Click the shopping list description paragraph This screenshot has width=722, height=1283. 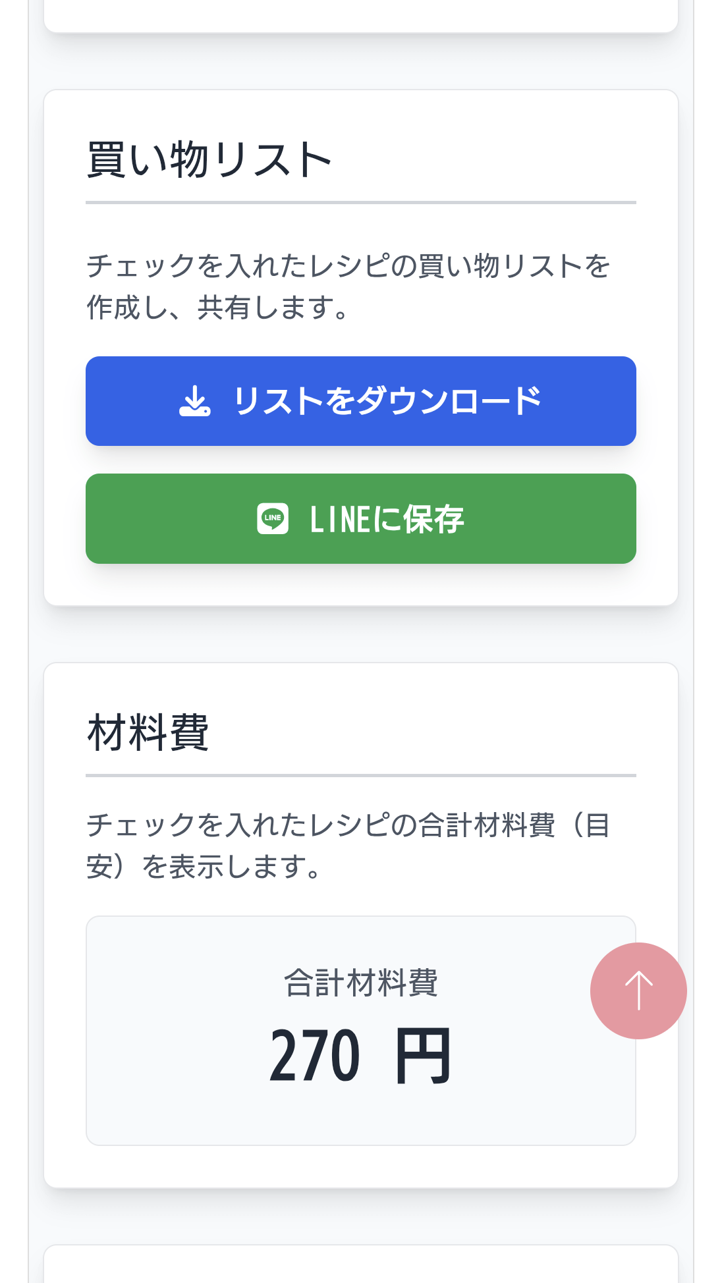tap(349, 287)
